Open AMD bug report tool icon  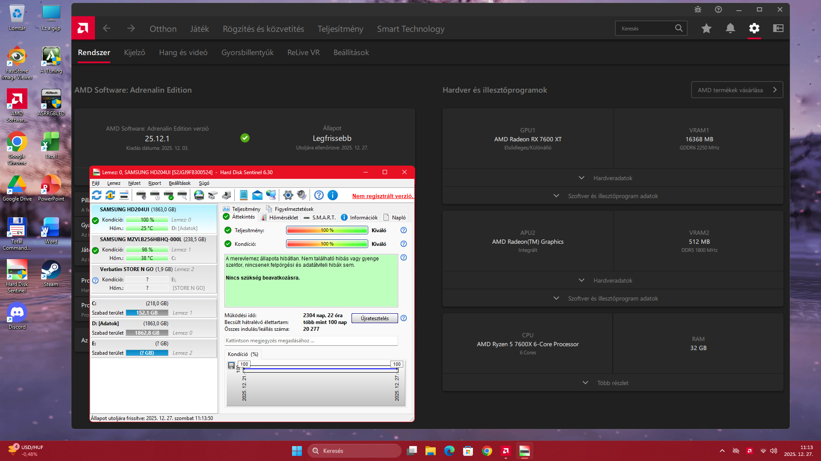pyautogui.click(x=698, y=9)
